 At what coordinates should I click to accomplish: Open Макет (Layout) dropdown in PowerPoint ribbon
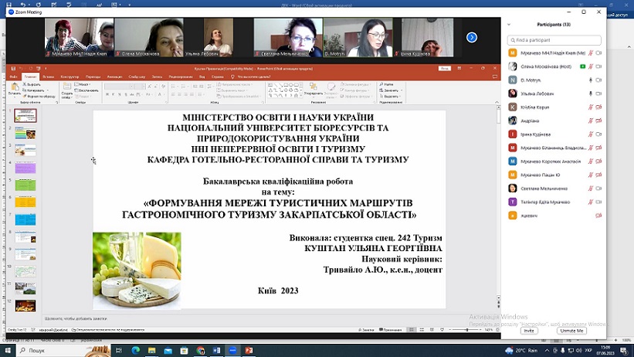[83, 84]
